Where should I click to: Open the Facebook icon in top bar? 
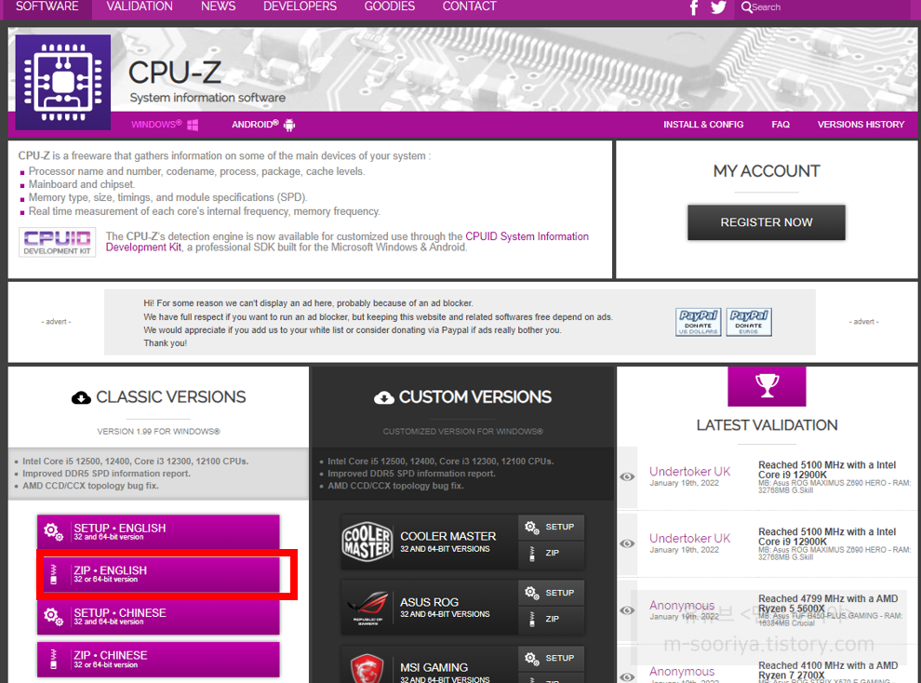(x=694, y=7)
